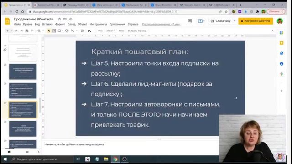Select slide 25 thumbnail
The width and height of the screenshot is (292, 164).
23,72
